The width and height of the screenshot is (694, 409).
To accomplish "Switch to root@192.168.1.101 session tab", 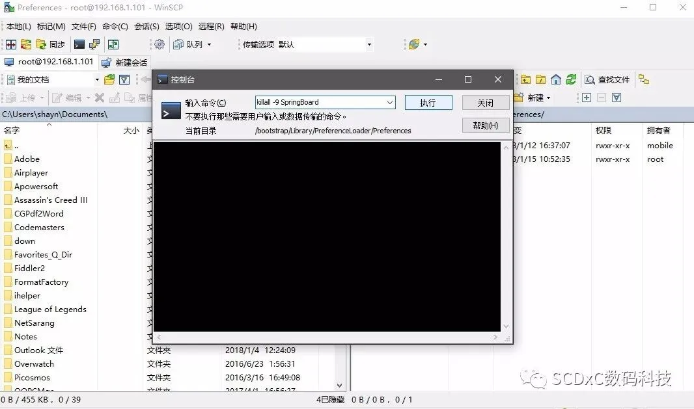I will pyautogui.click(x=49, y=62).
